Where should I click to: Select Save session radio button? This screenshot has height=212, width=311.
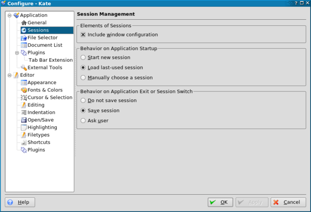point(83,110)
